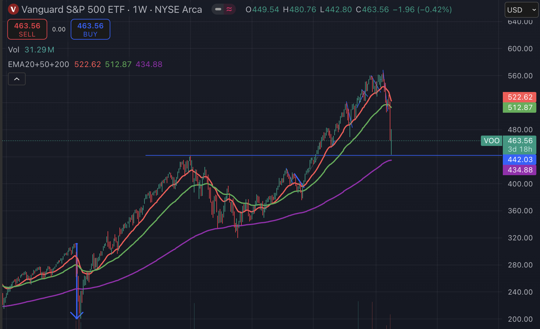Click the red 522.62 EMA20 value in the legend
Screen dimensions: 540x329
[88, 64]
